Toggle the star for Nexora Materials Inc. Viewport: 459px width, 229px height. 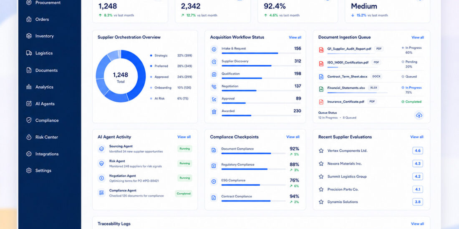click(x=321, y=164)
